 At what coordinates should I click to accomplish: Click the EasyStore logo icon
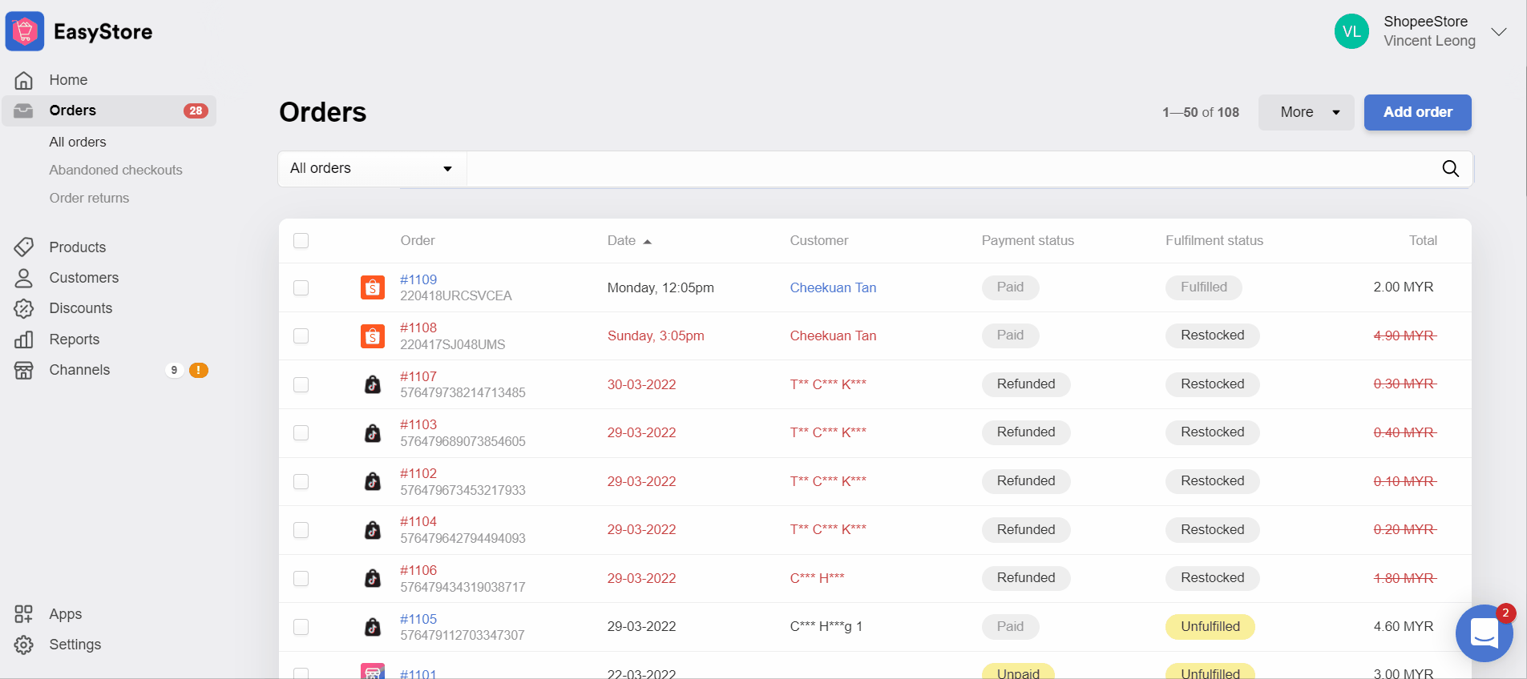click(x=25, y=31)
